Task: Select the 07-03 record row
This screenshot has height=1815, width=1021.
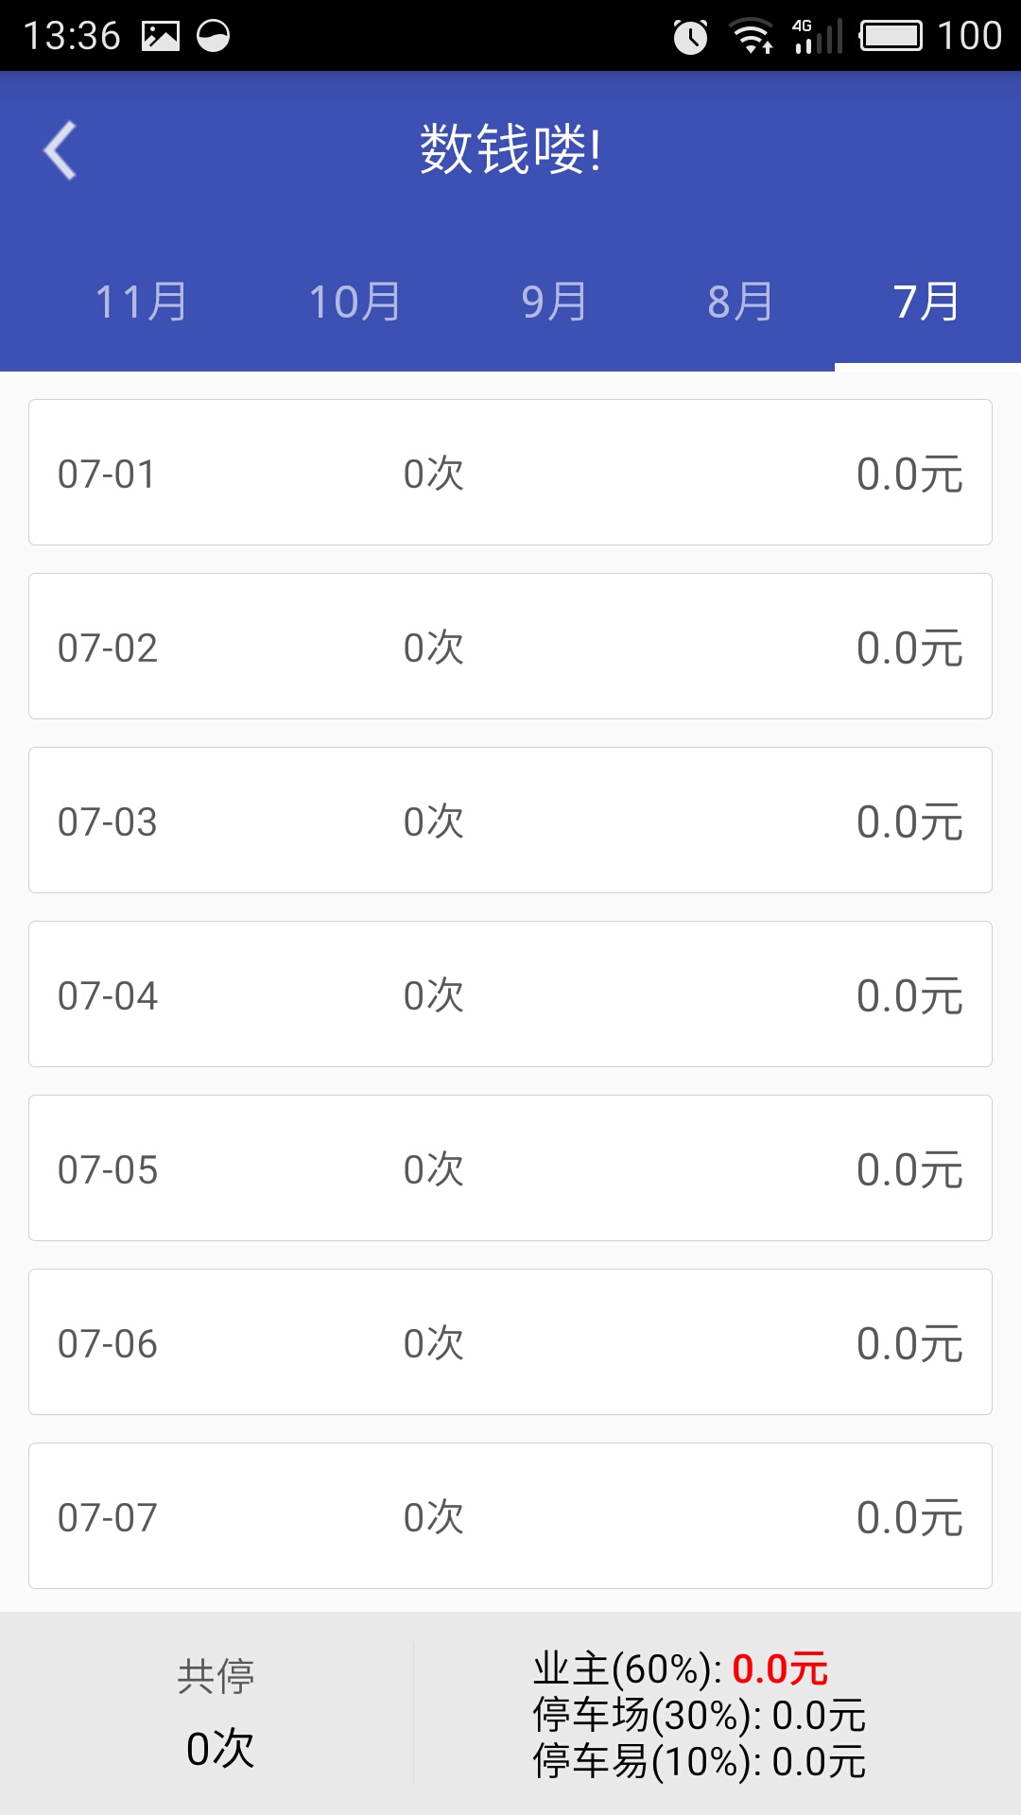Action: (510, 821)
